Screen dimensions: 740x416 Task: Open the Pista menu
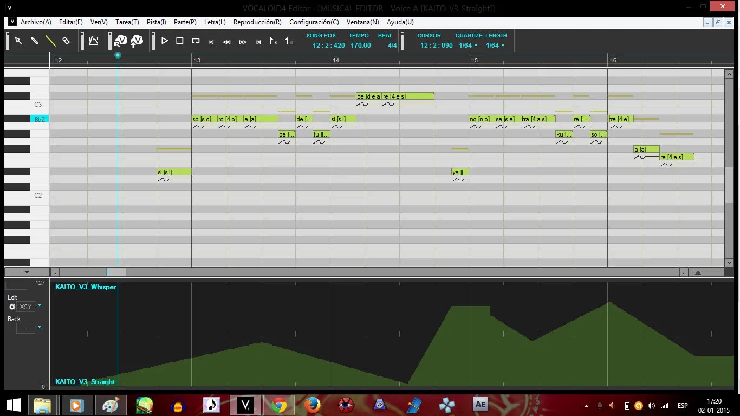[x=156, y=22]
